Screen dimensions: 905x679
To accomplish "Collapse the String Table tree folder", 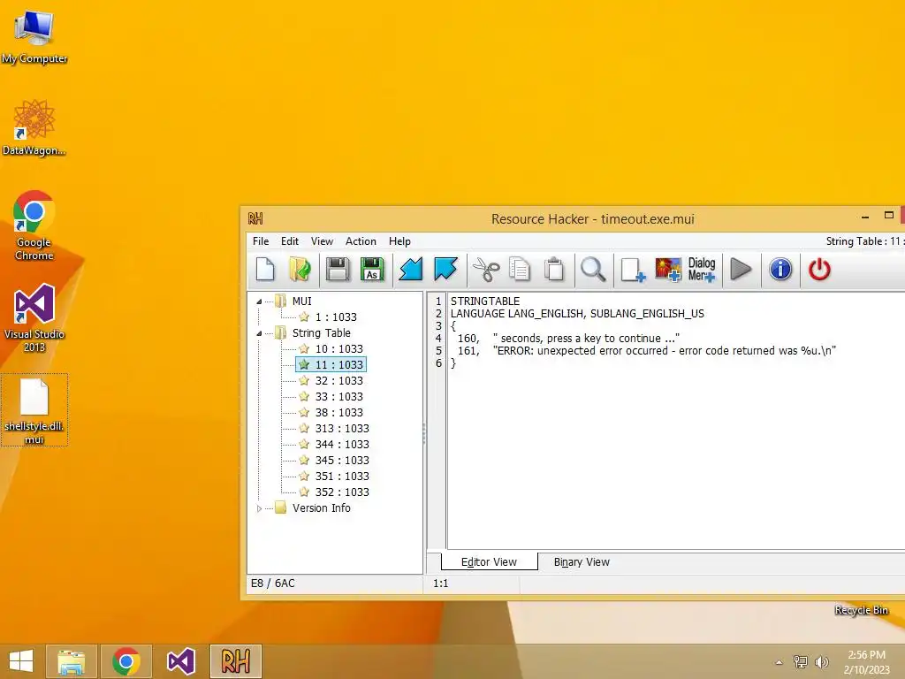I will [x=259, y=333].
